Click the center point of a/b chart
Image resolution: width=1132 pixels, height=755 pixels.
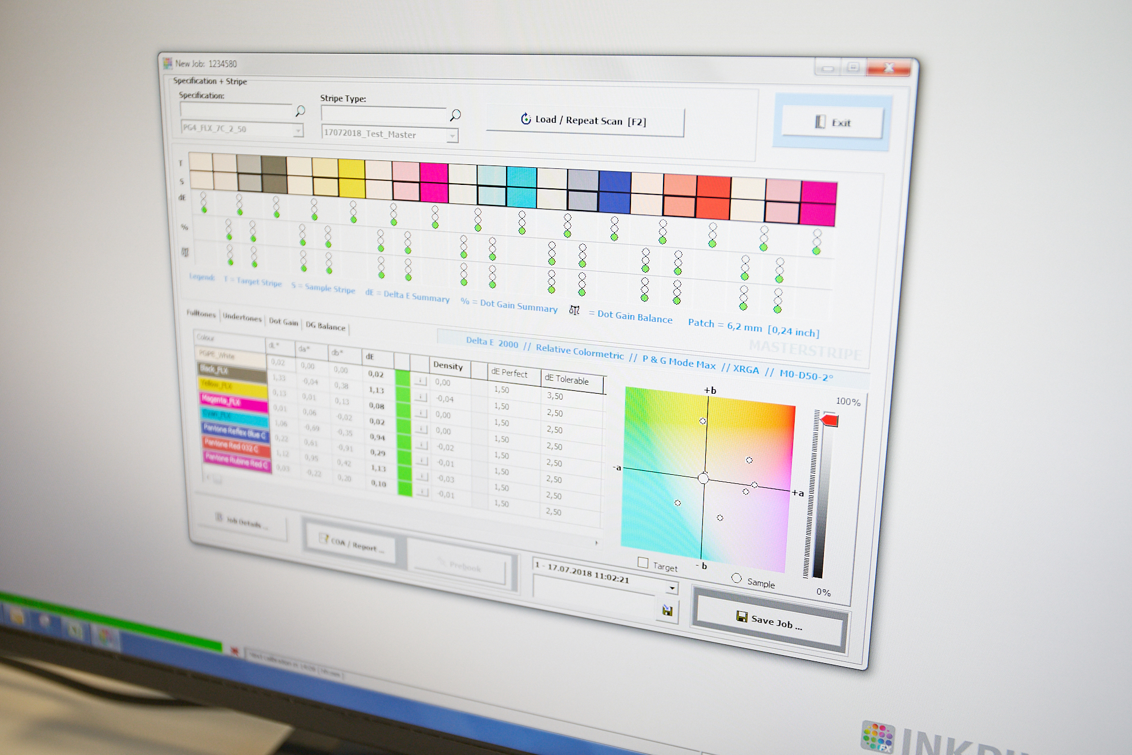click(704, 478)
